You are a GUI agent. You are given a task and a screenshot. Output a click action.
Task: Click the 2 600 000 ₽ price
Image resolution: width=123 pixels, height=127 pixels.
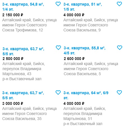tap(74, 59)
